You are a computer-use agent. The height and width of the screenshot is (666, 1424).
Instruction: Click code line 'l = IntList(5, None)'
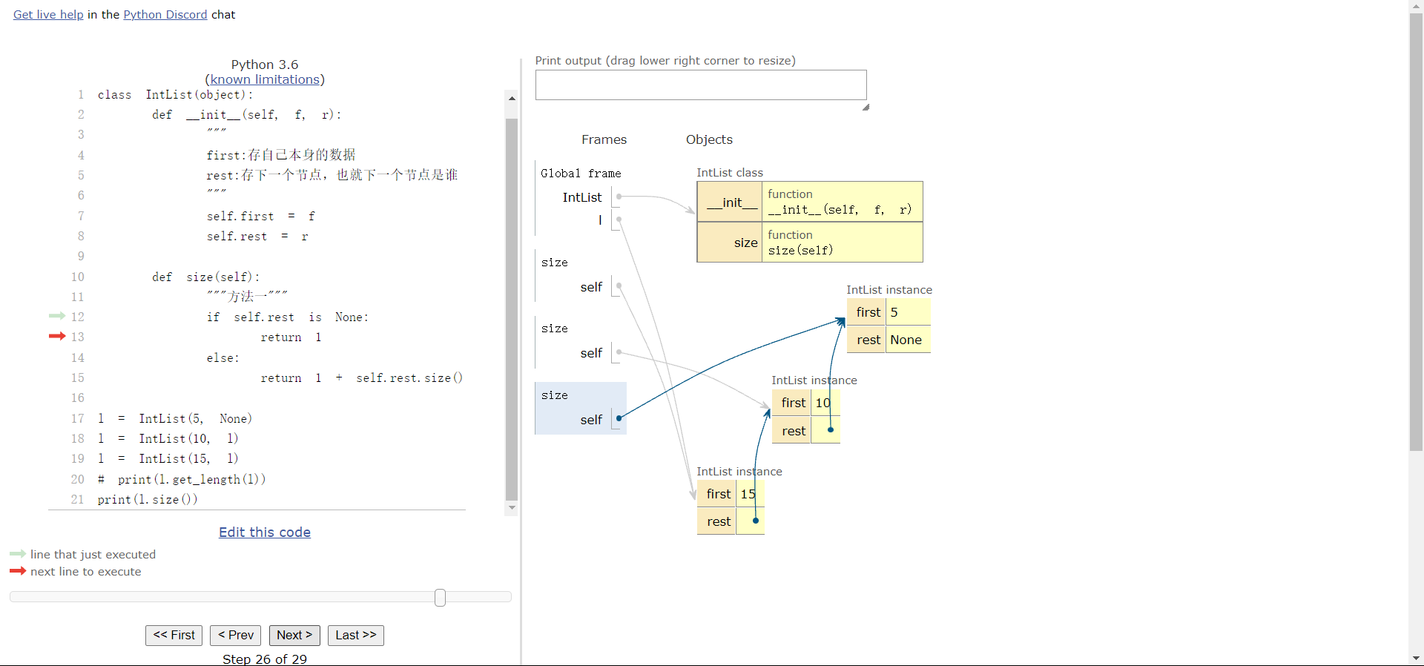point(175,419)
